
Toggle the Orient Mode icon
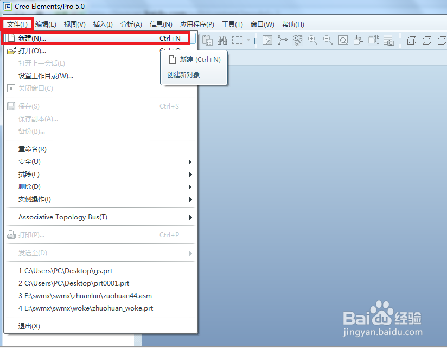pyautogui.click(x=298, y=40)
